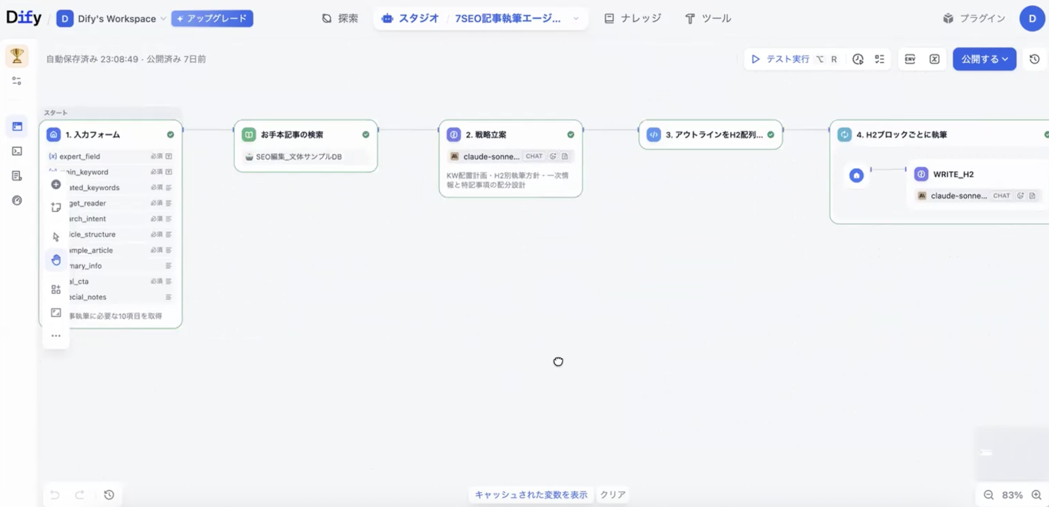Click the expert_field variable row
The height and width of the screenshot is (507, 1049).
click(x=110, y=156)
